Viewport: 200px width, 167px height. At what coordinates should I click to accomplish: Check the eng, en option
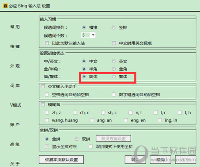(126, 120)
